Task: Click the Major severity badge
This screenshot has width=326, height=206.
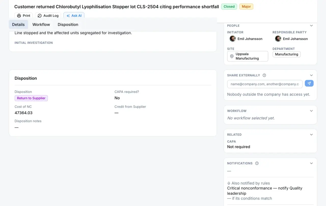Action: click(x=246, y=7)
